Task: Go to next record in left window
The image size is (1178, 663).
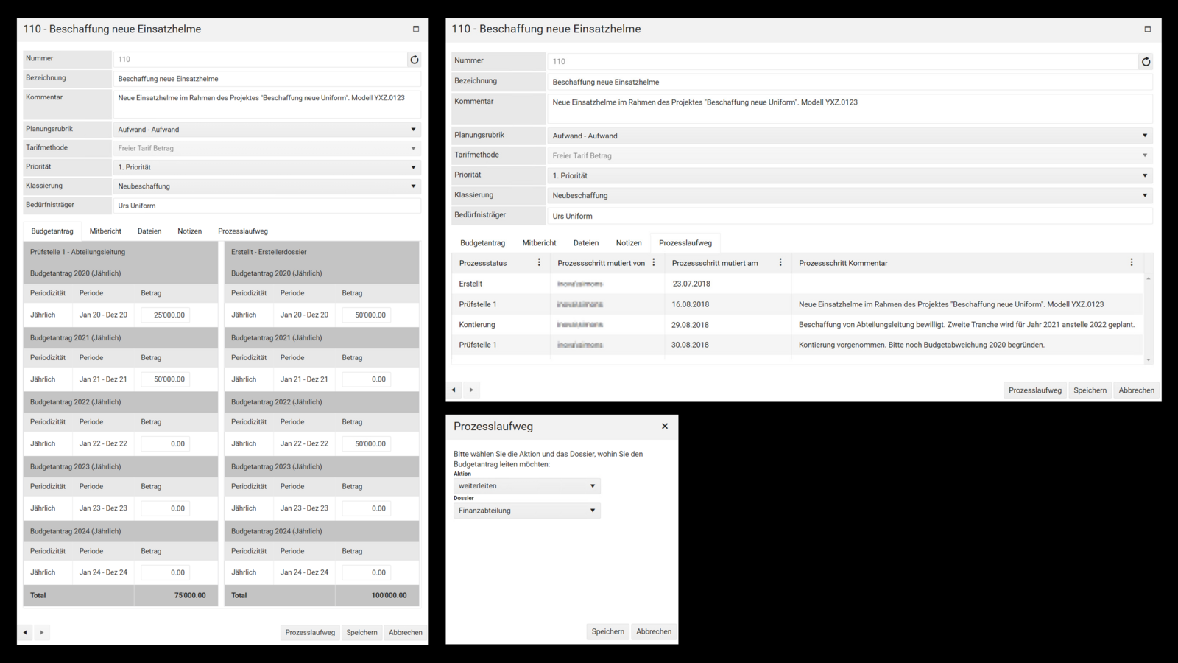Action: pyautogui.click(x=42, y=632)
